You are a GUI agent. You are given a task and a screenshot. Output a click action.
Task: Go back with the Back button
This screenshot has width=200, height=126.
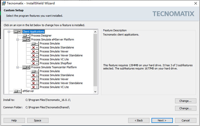pos(139,120)
